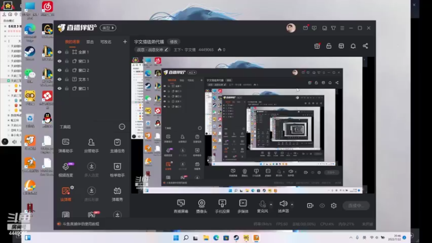Open the 榜单助手 tool
Viewport: 432px width, 243px height.
pyautogui.click(x=117, y=170)
